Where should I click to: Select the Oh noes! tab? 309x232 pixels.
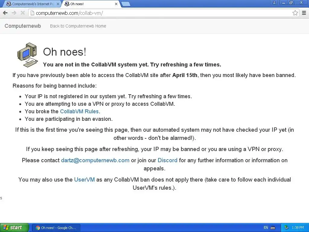coord(91,4)
